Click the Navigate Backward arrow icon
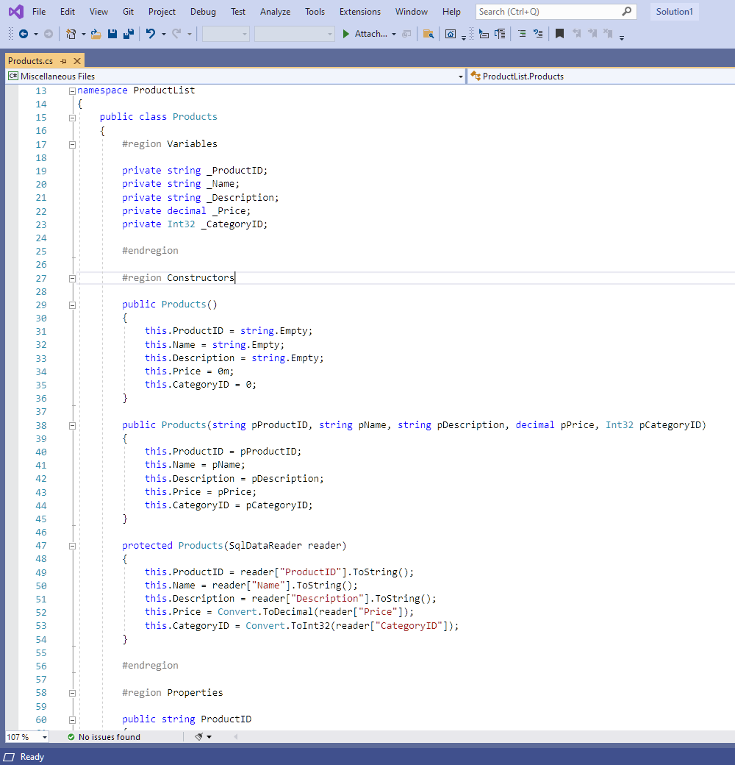This screenshot has width=735, height=765. (x=23, y=34)
